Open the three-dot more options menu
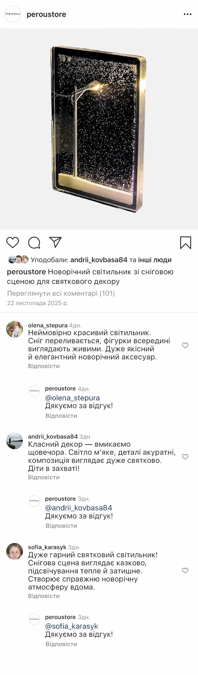198x675 pixels. (x=187, y=14)
